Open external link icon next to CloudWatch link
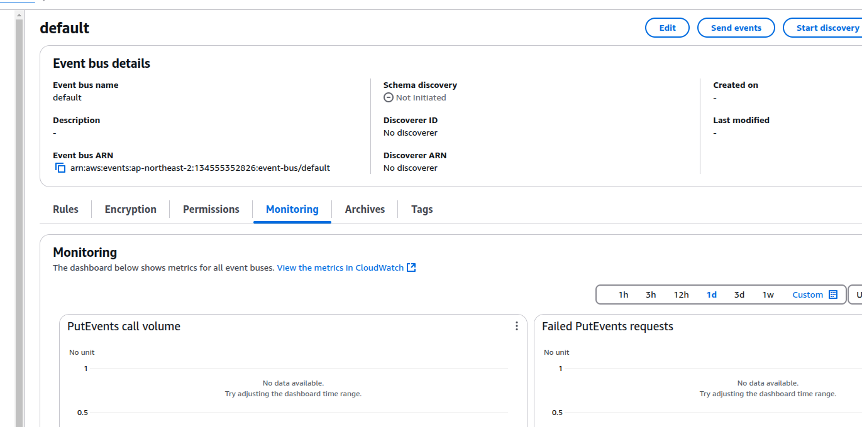862x427 pixels. tap(411, 268)
